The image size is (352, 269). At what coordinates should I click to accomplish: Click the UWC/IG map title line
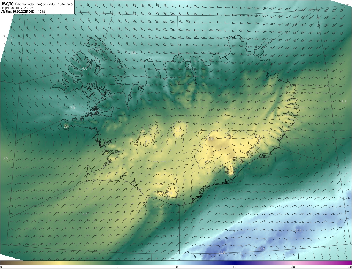[x=37, y=4]
